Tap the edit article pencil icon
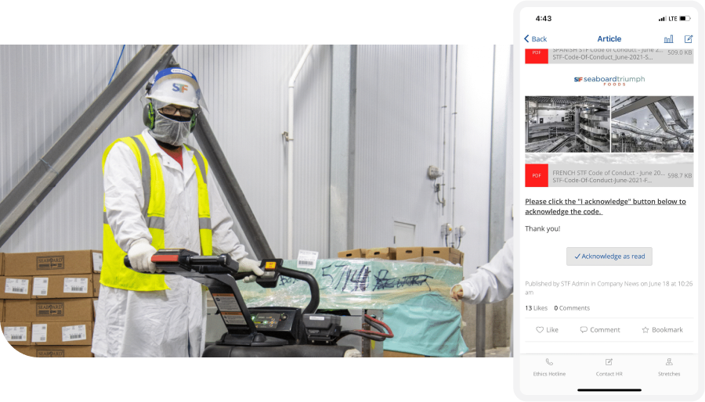The image size is (705, 402). tap(689, 39)
